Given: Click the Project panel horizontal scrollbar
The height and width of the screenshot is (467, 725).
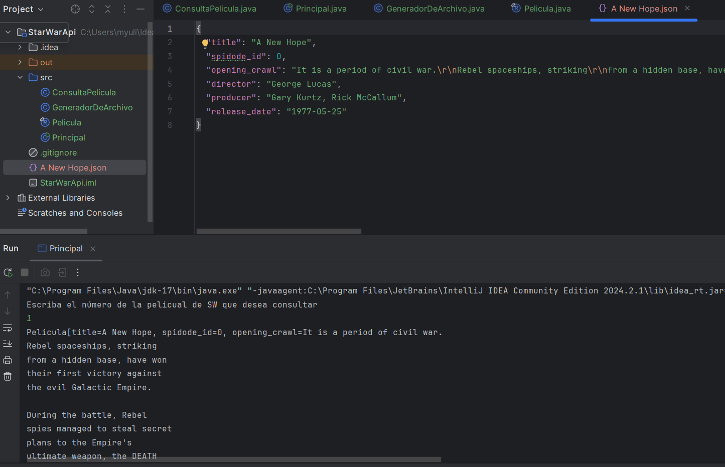Looking at the screenshot, I should [43, 231].
